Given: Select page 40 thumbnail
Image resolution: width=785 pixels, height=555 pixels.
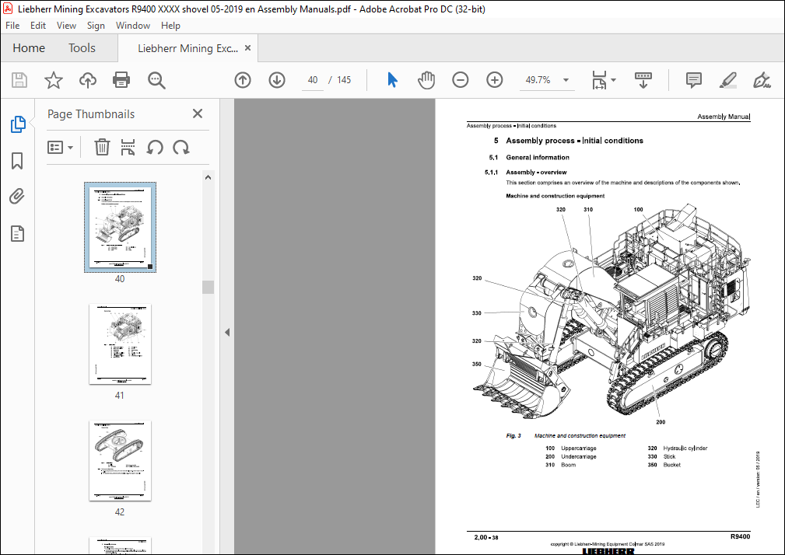Looking at the screenshot, I should [x=120, y=228].
